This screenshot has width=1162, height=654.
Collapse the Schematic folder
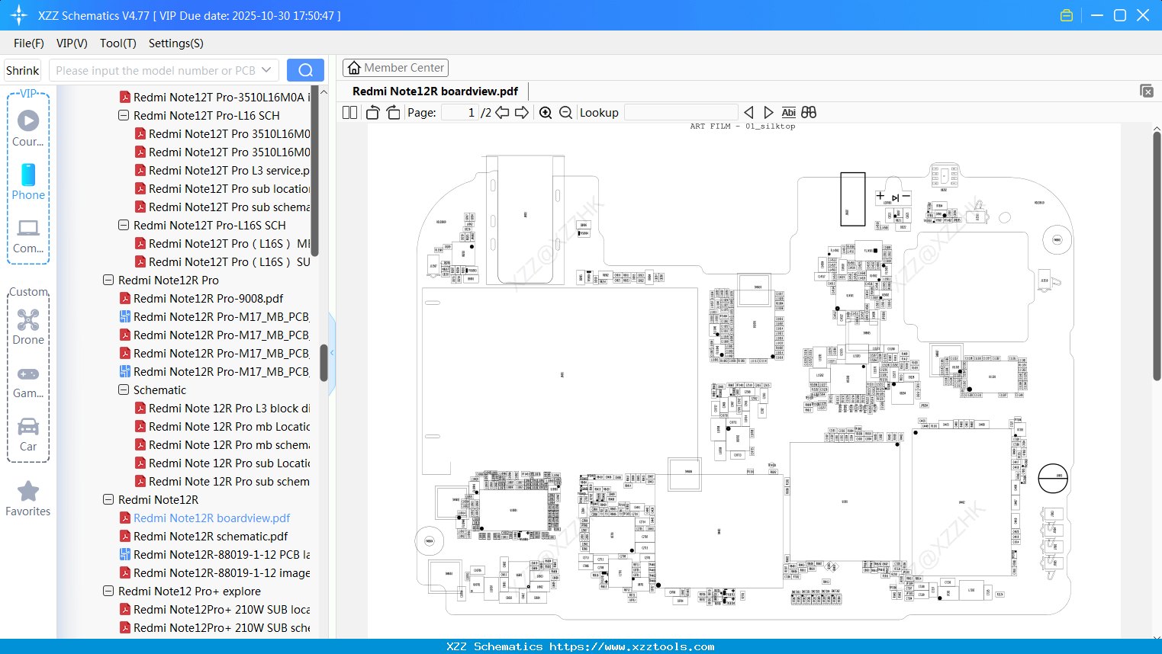(124, 390)
